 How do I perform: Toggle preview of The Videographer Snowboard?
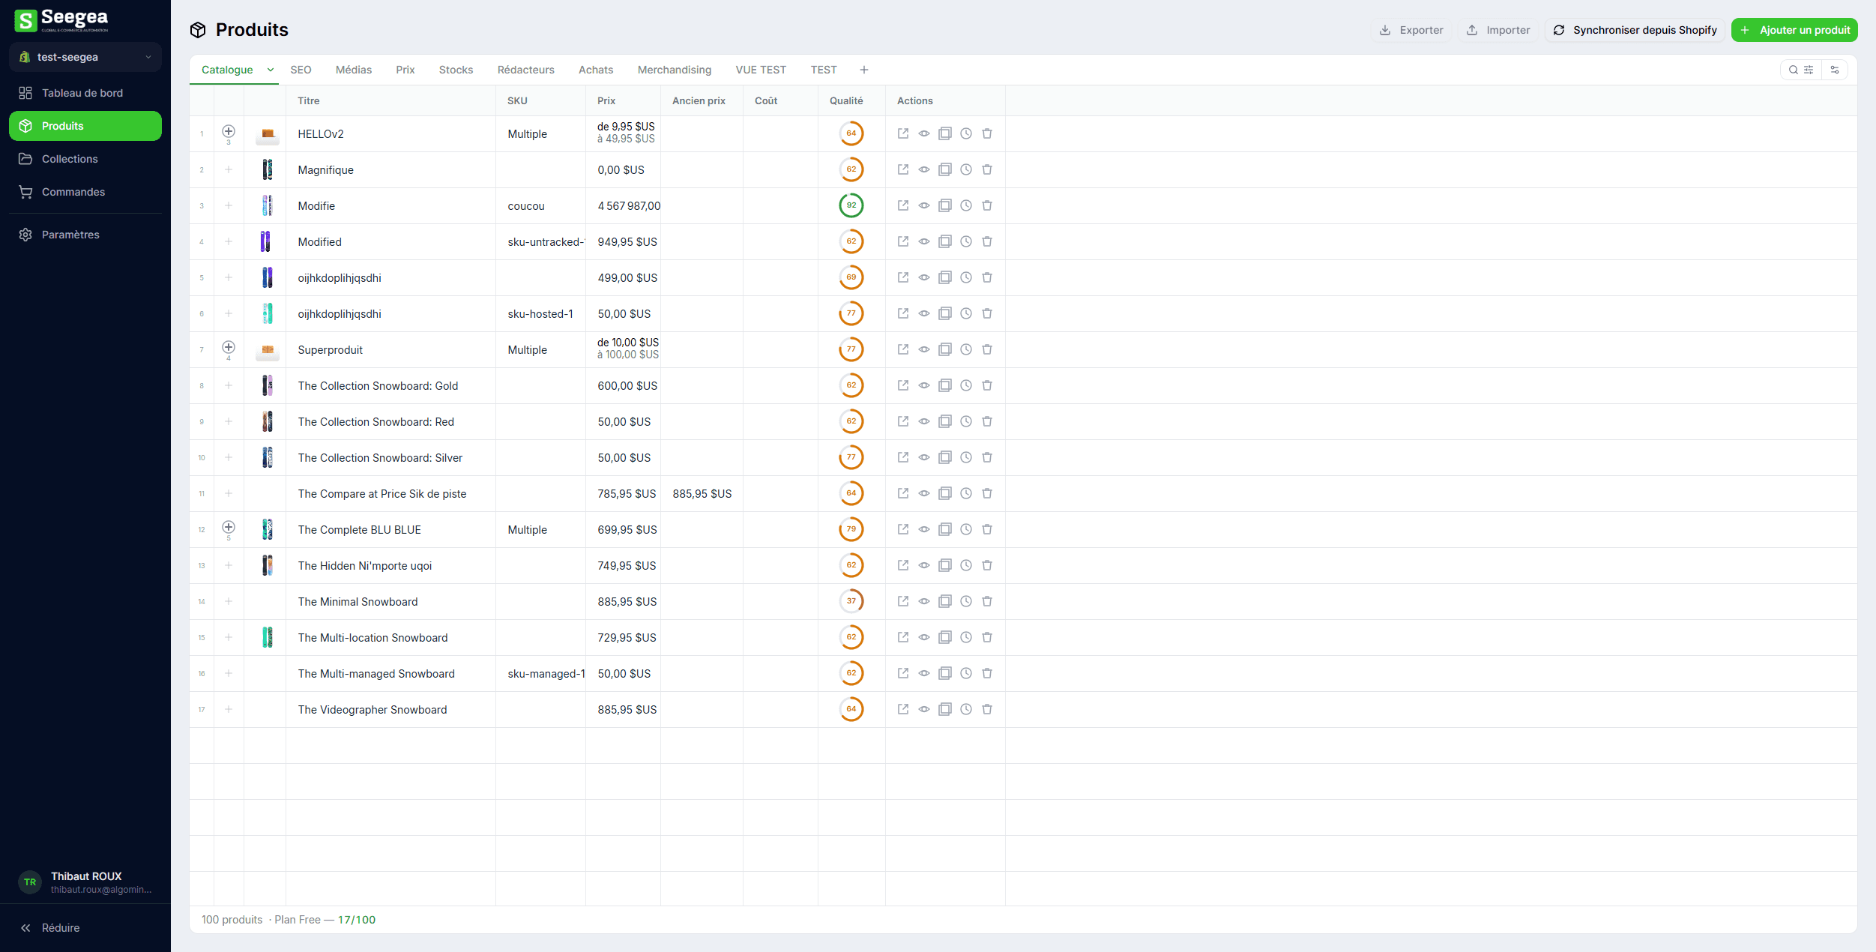[x=924, y=709]
